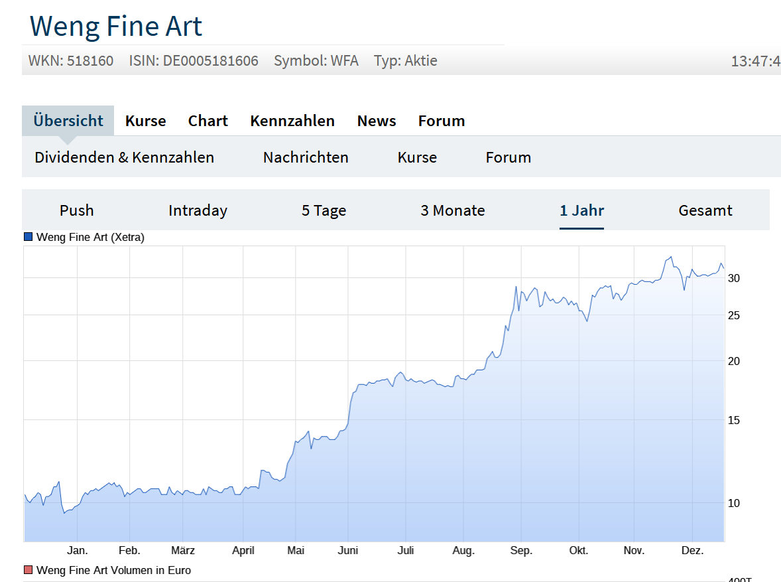Show the Intraday chart
Screen dimensions: 781x582
tap(198, 210)
